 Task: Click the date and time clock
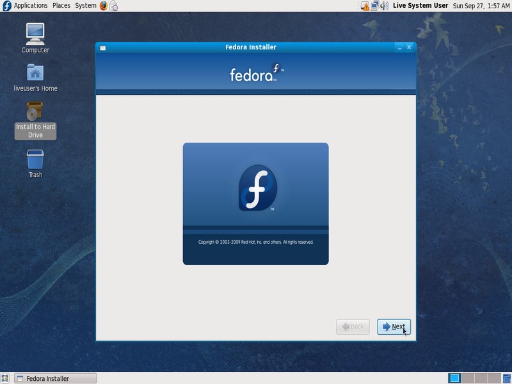coord(480,6)
